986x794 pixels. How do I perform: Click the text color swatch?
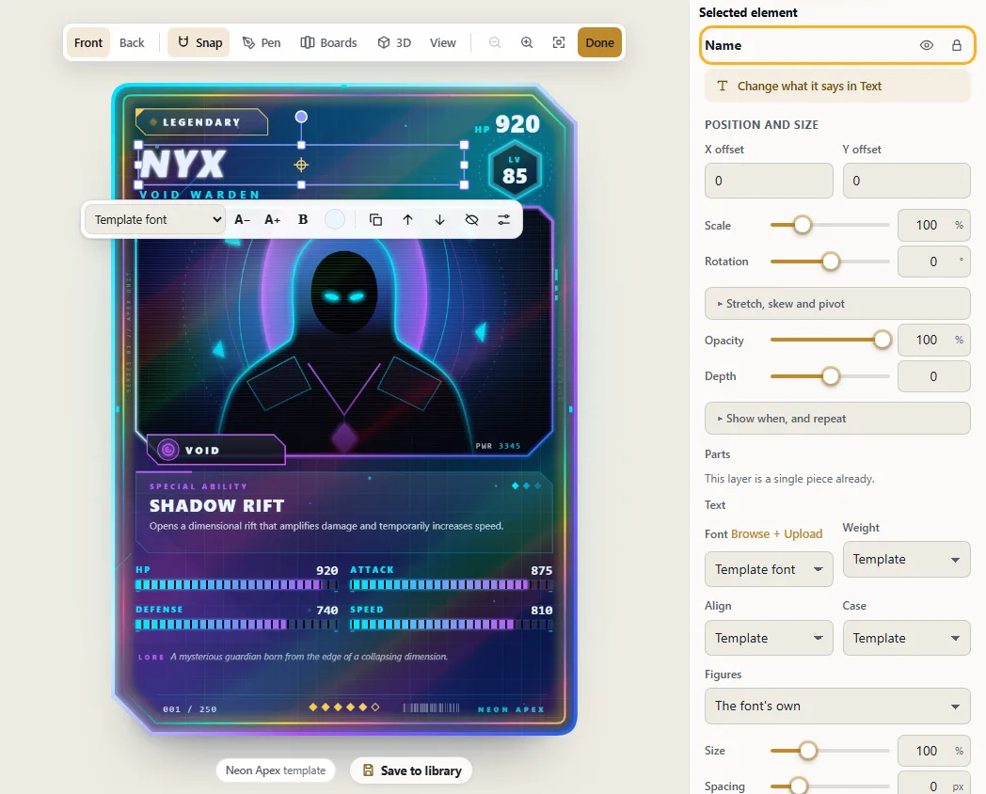click(335, 219)
